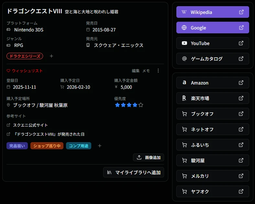Click the planned purchase date 2026-02-10
The image size is (255, 204).
click(78, 87)
